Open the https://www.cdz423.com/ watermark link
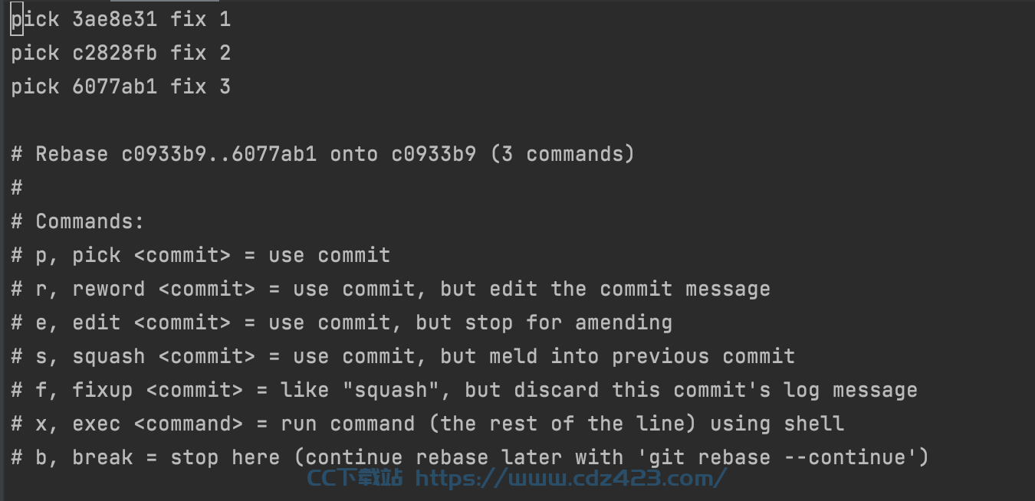 pos(571,479)
